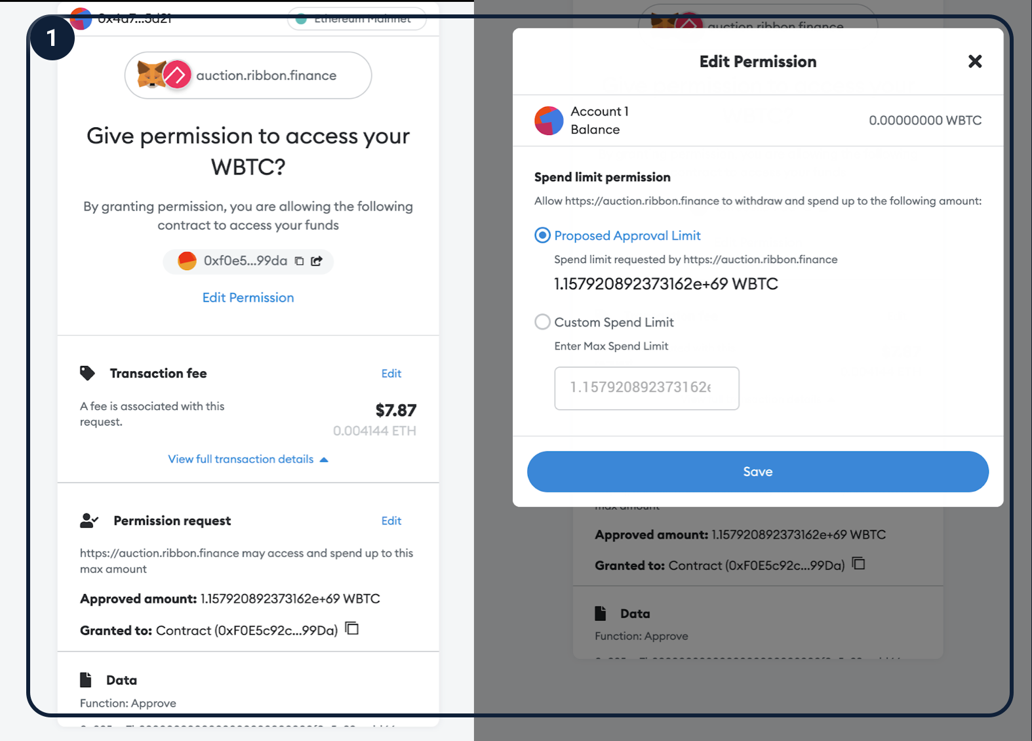Click the MetaMask fox icon
This screenshot has width=1032, height=741.
click(x=151, y=75)
